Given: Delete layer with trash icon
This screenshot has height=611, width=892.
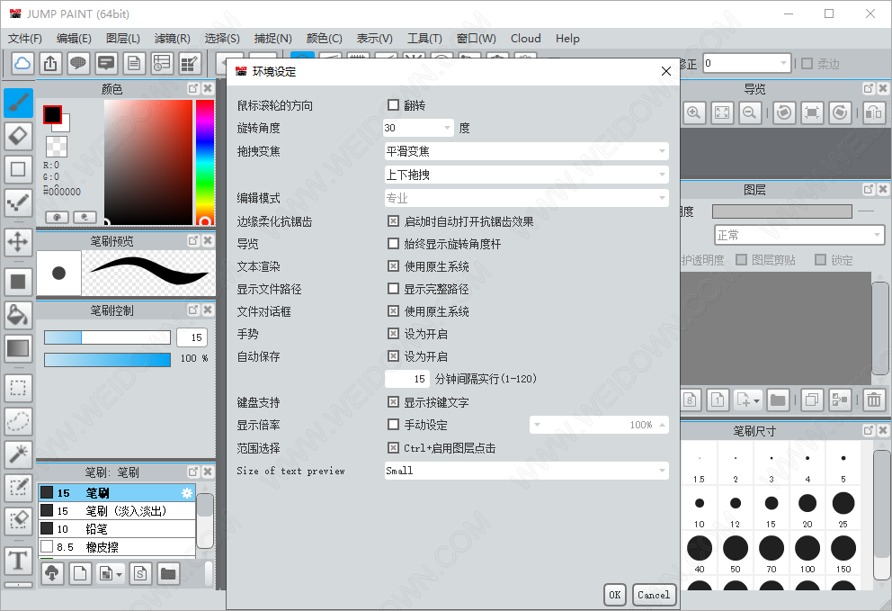Looking at the screenshot, I should tap(874, 400).
